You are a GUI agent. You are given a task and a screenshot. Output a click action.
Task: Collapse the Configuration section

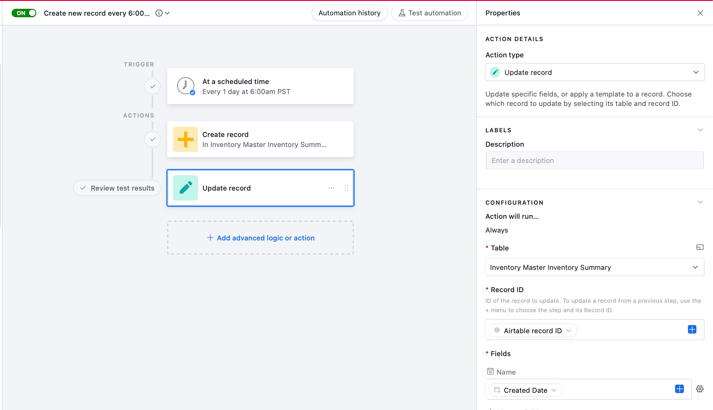click(x=700, y=202)
